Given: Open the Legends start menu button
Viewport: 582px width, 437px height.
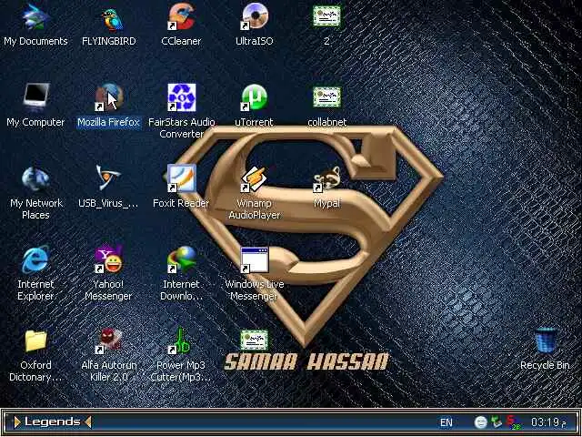Looking at the screenshot, I should tap(53, 422).
